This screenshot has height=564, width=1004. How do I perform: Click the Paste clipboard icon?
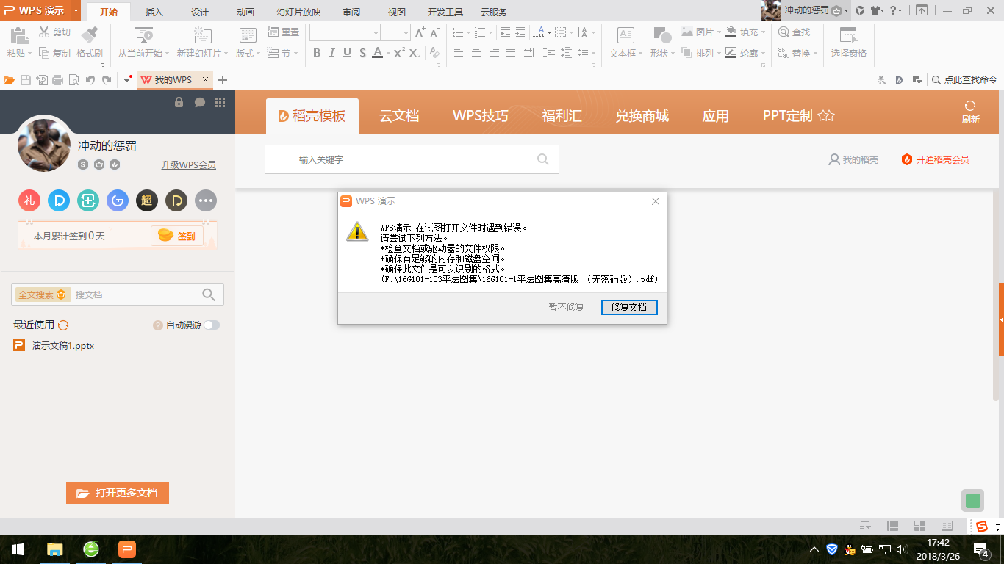click(x=18, y=36)
